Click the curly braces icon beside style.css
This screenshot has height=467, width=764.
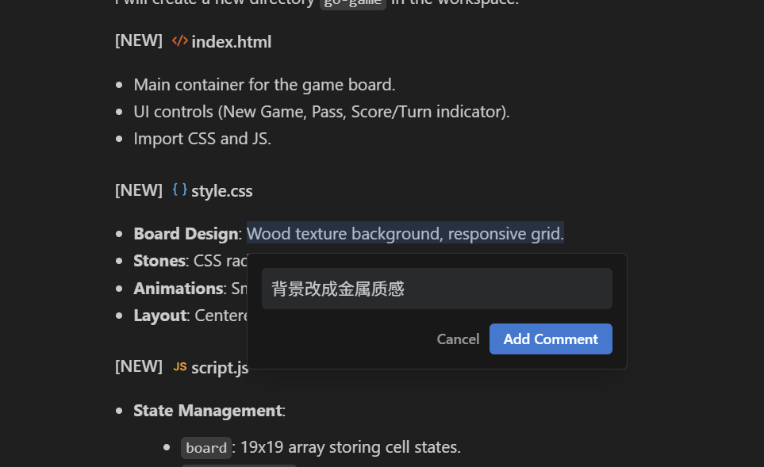[180, 189]
